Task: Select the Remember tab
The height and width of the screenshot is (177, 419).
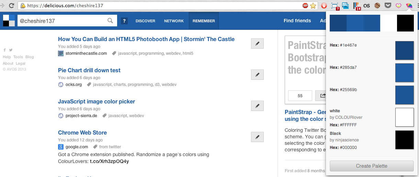Action: [x=204, y=21]
